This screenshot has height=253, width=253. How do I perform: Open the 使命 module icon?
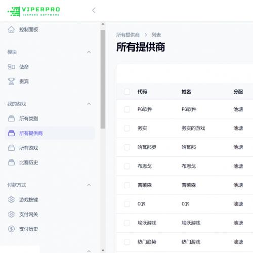click(11, 67)
